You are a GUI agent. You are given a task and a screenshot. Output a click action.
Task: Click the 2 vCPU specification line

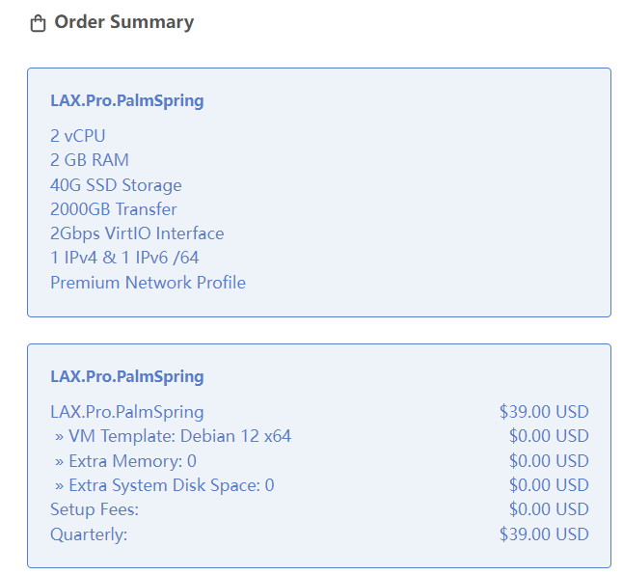click(77, 136)
